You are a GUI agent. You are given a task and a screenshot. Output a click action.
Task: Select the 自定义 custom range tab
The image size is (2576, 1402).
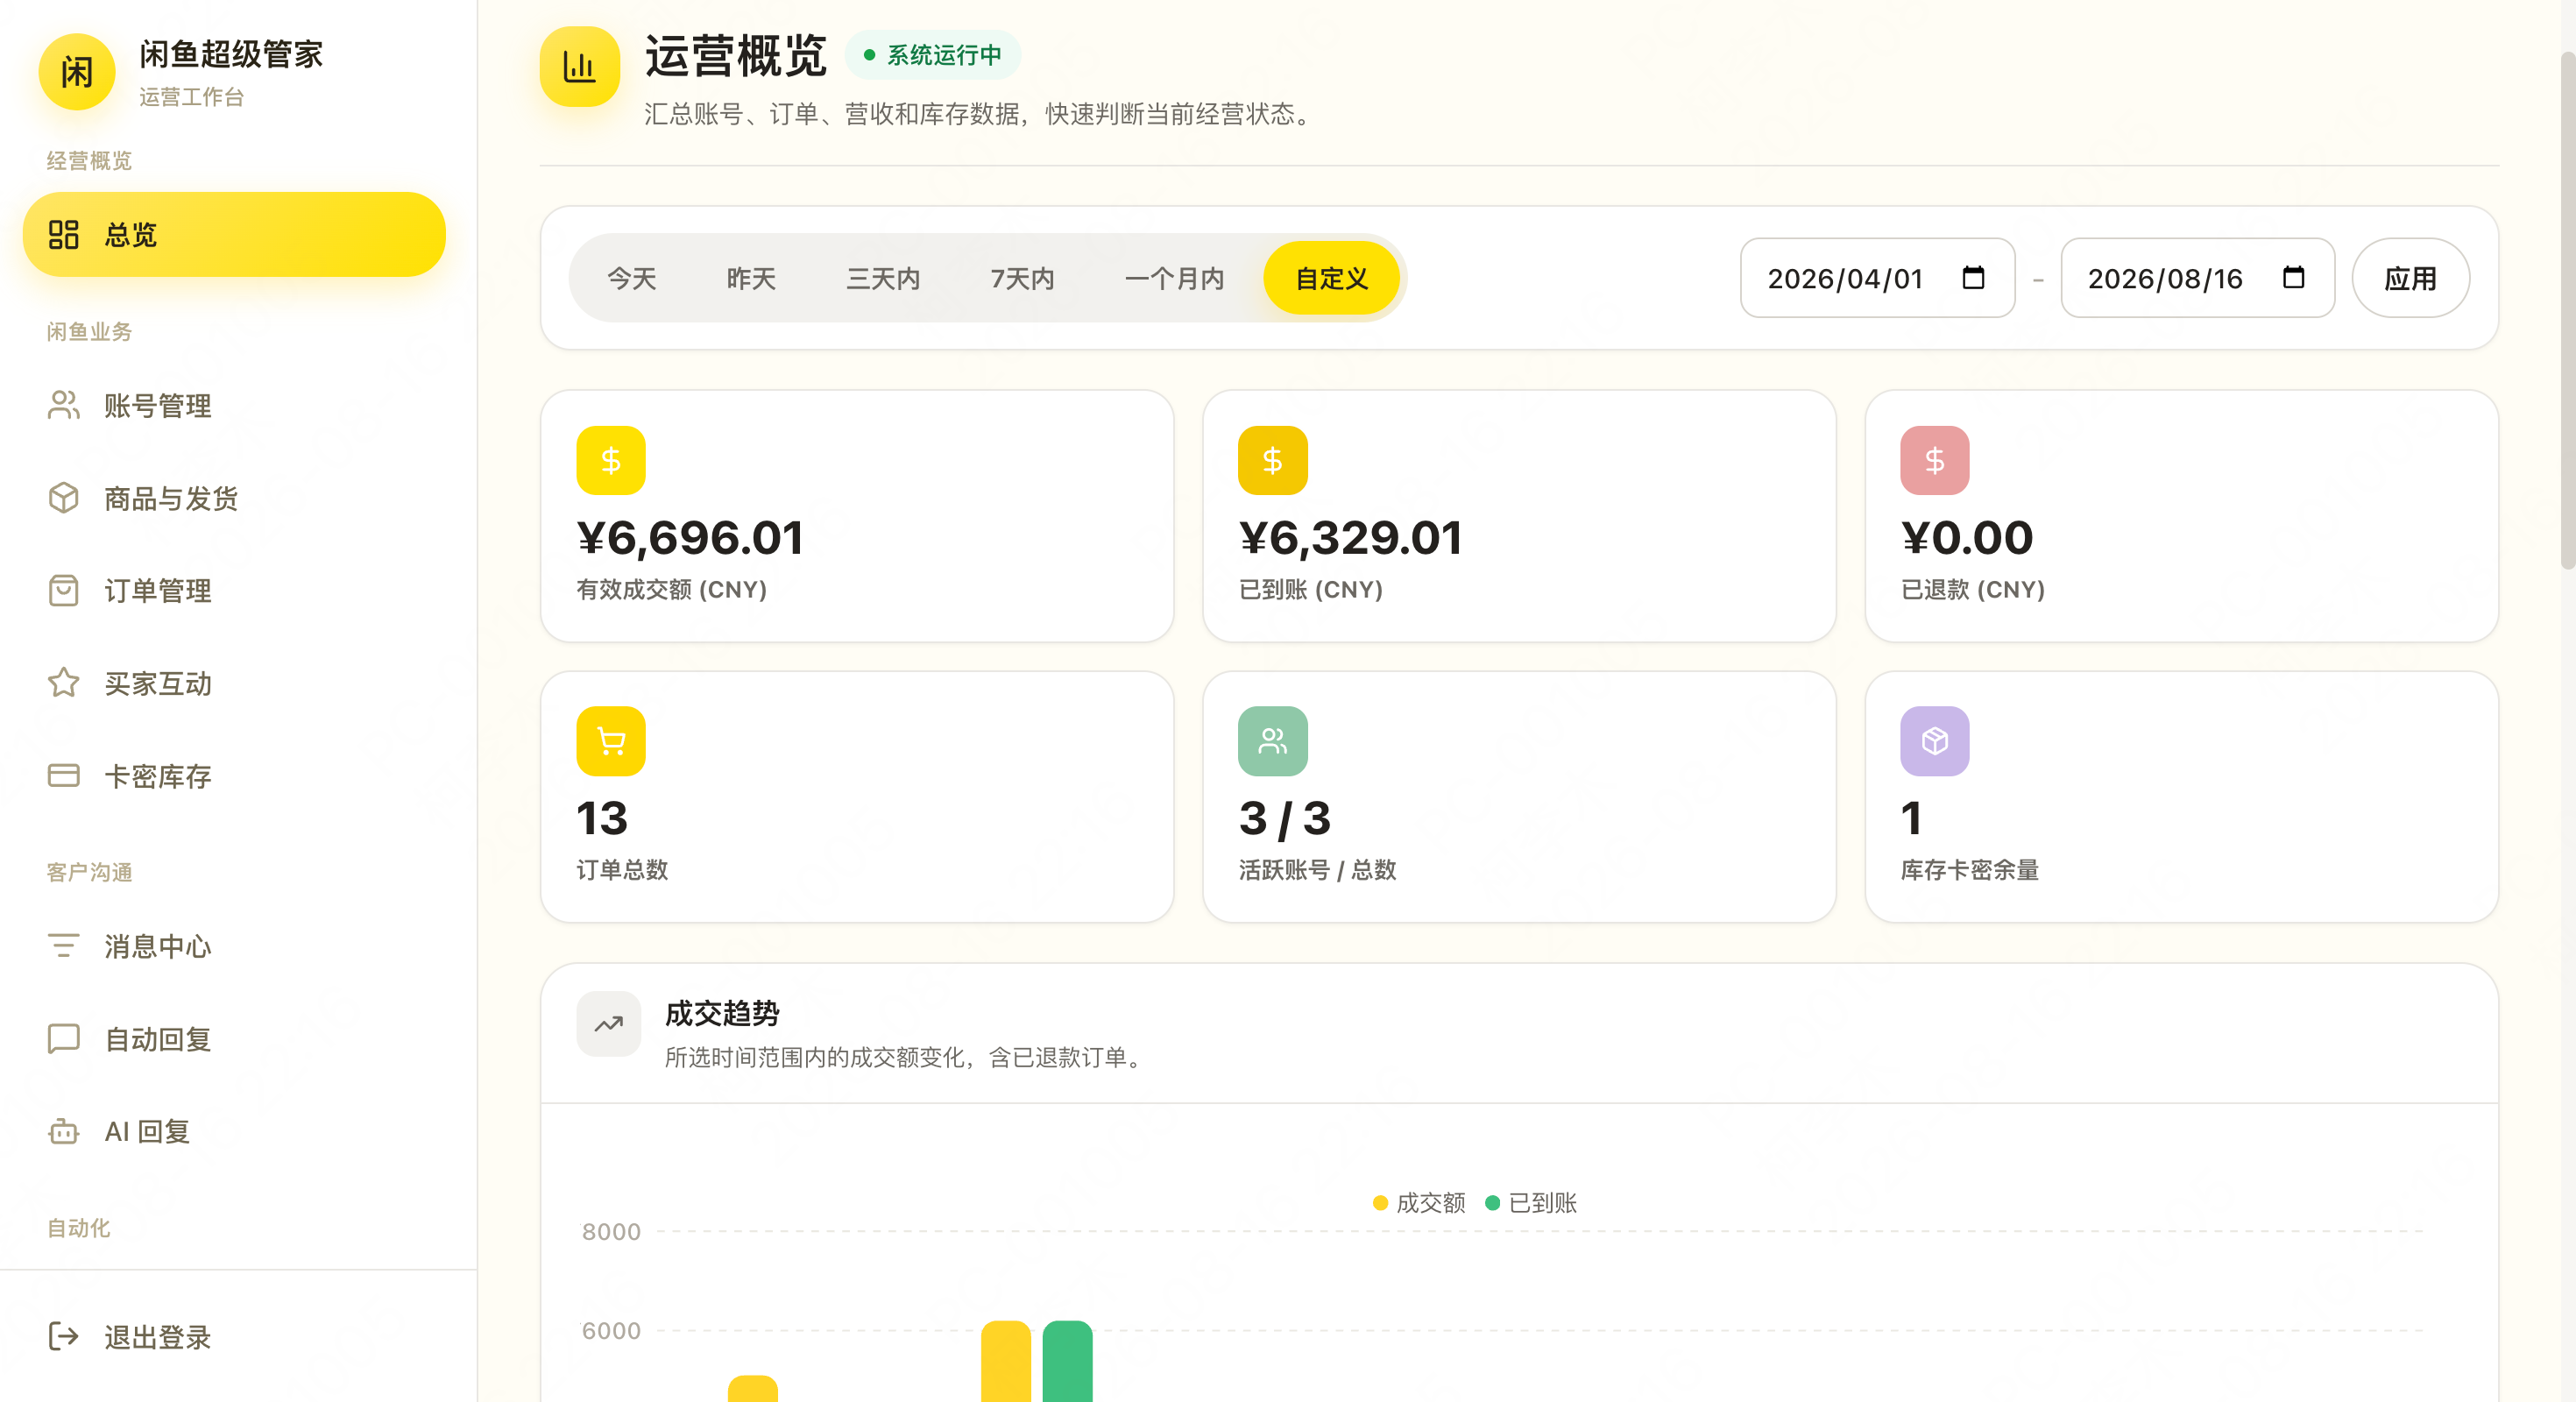[1331, 278]
